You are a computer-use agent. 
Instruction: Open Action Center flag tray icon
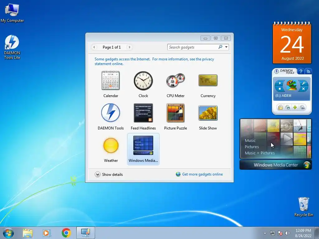pos(280,233)
